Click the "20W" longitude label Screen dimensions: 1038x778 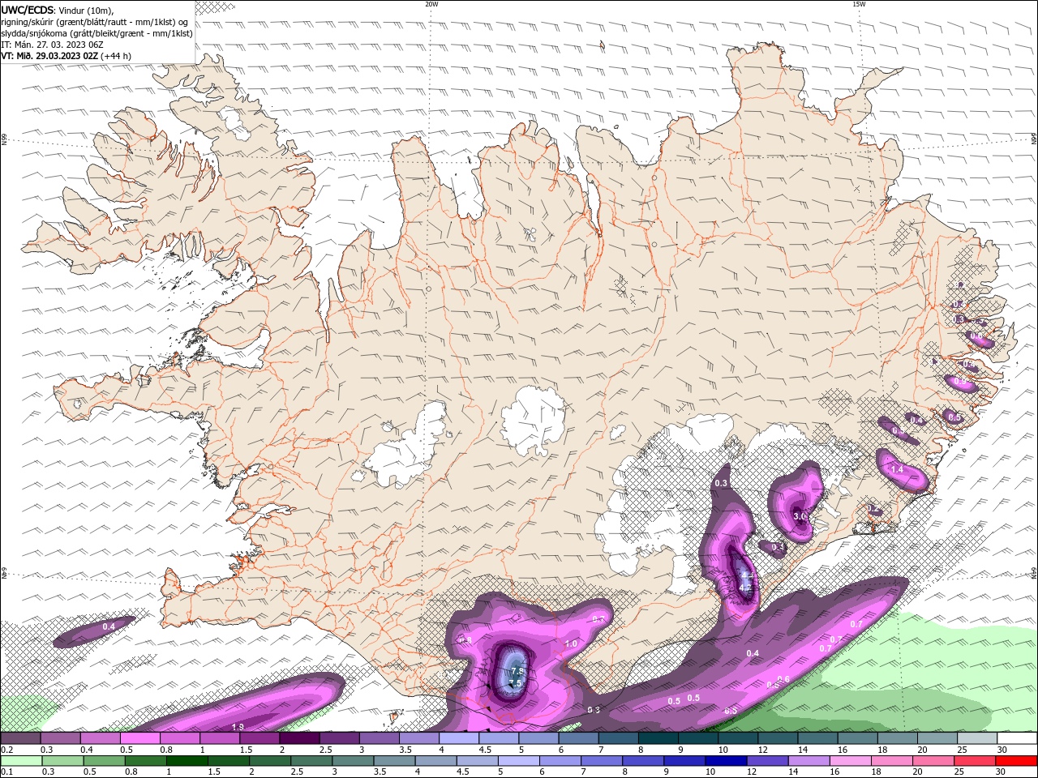pos(431,4)
